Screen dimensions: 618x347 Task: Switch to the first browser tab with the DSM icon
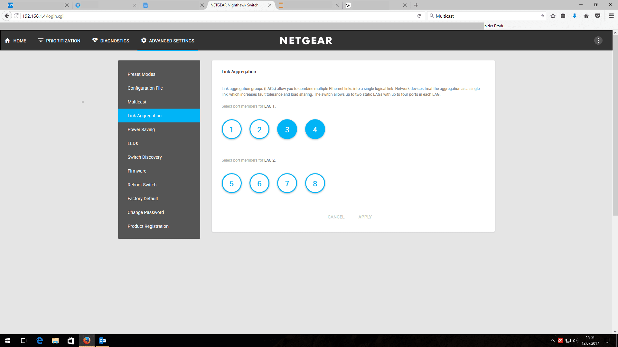click(x=38, y=5)
